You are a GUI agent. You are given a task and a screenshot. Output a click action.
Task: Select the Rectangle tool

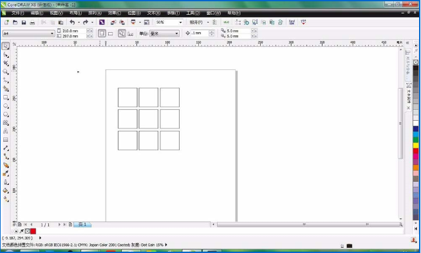[x=6, y=98]
